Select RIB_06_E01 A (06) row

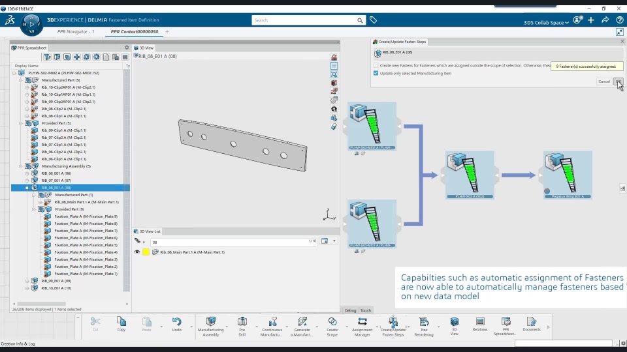coord(56,173)
